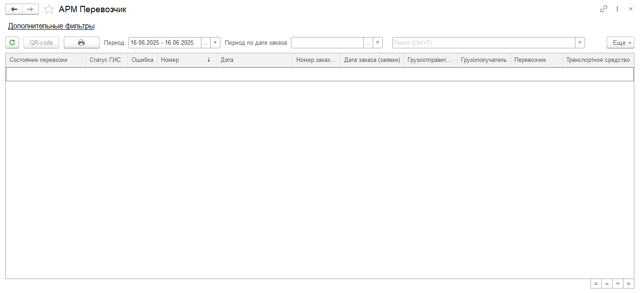Sort by Дата column header
The height and width of the screenshot is (293, 642).
point(255,60)
